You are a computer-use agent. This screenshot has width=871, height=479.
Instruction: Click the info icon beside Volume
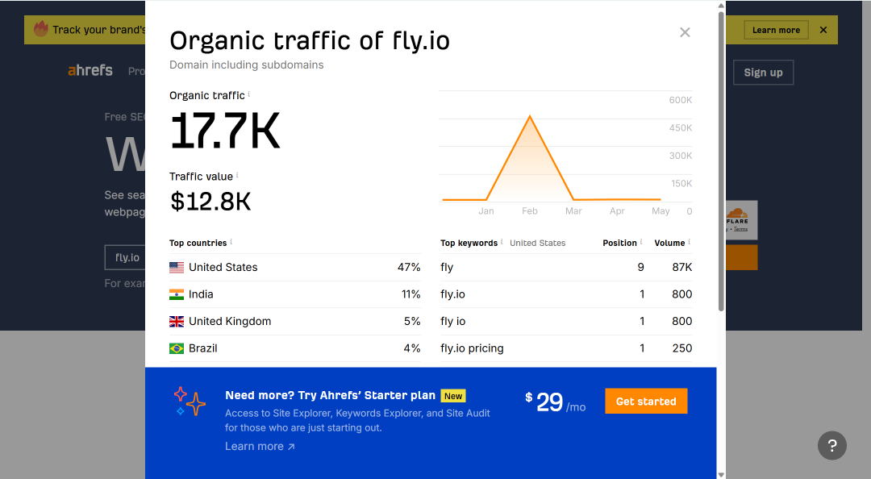pos(690,242)
